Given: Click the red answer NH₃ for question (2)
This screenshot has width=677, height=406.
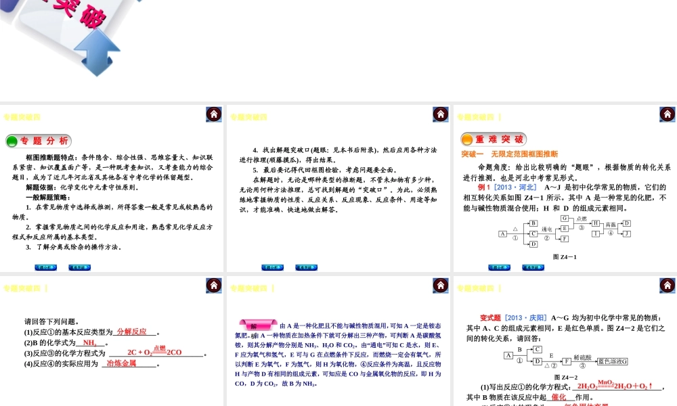Looking at the screenshot, I should 90,342.
